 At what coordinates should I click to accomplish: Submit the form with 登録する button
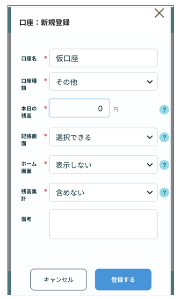pyautogui.click(x=123, y=279)
